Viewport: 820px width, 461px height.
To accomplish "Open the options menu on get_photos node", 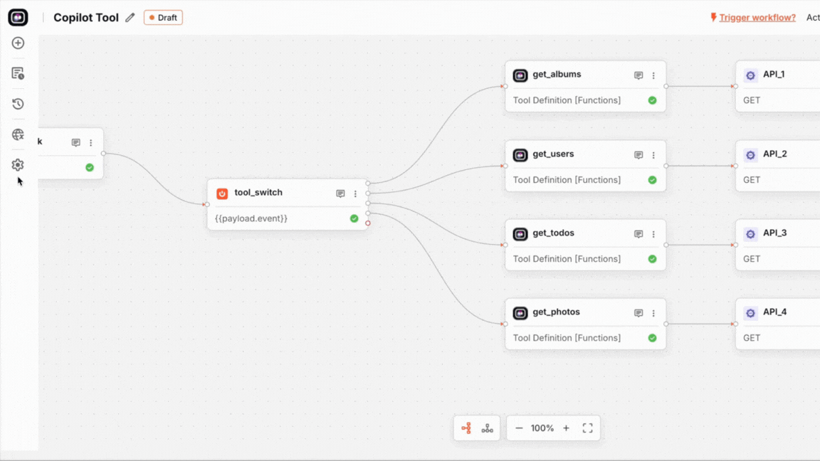I will (653, 312).
